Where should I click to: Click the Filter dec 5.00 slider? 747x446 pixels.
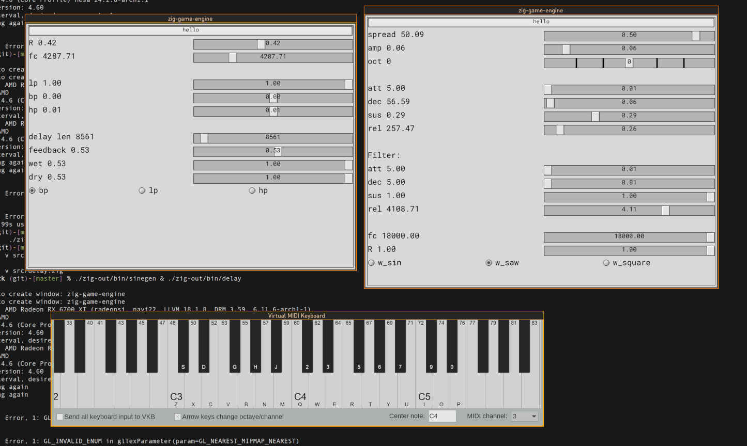[629, 183]
